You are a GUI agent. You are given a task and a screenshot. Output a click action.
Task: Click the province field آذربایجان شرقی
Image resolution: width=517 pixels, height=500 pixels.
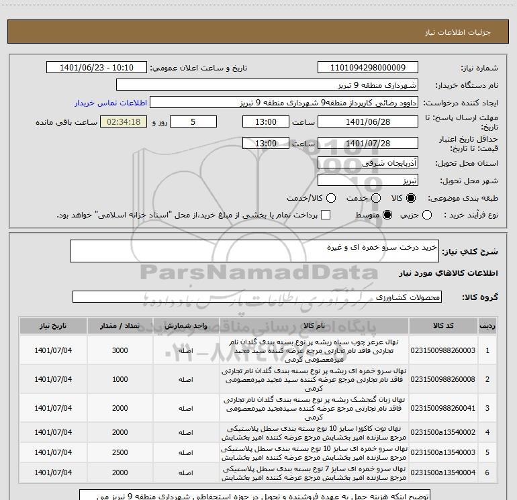click(368, 162)
